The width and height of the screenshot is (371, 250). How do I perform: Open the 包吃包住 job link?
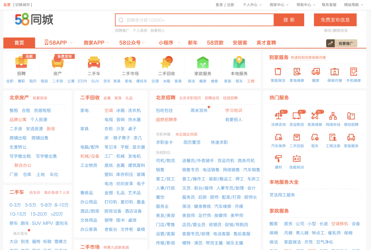coord(164,110)
